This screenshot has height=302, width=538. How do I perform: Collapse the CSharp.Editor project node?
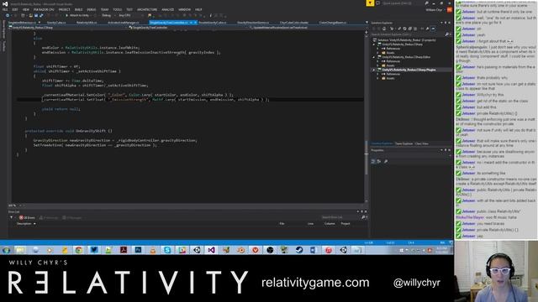click(x=374, y=57)
